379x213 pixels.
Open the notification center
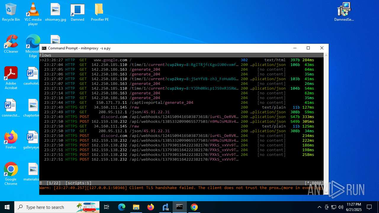pyautogui.click(x=369, y=207)
